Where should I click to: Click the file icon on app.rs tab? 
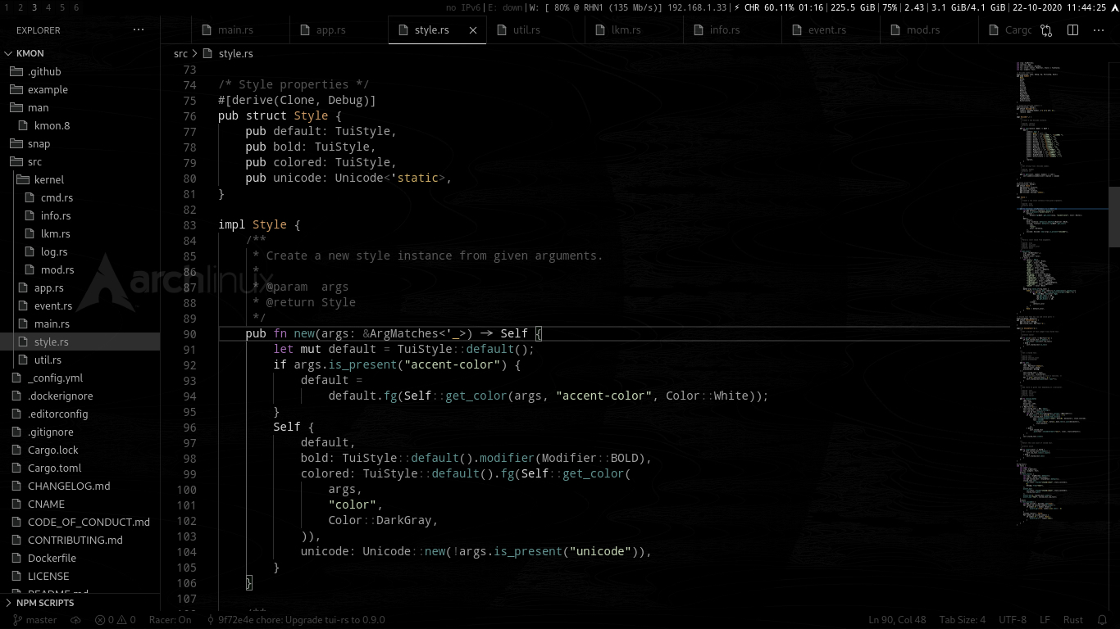coord(305,30)
